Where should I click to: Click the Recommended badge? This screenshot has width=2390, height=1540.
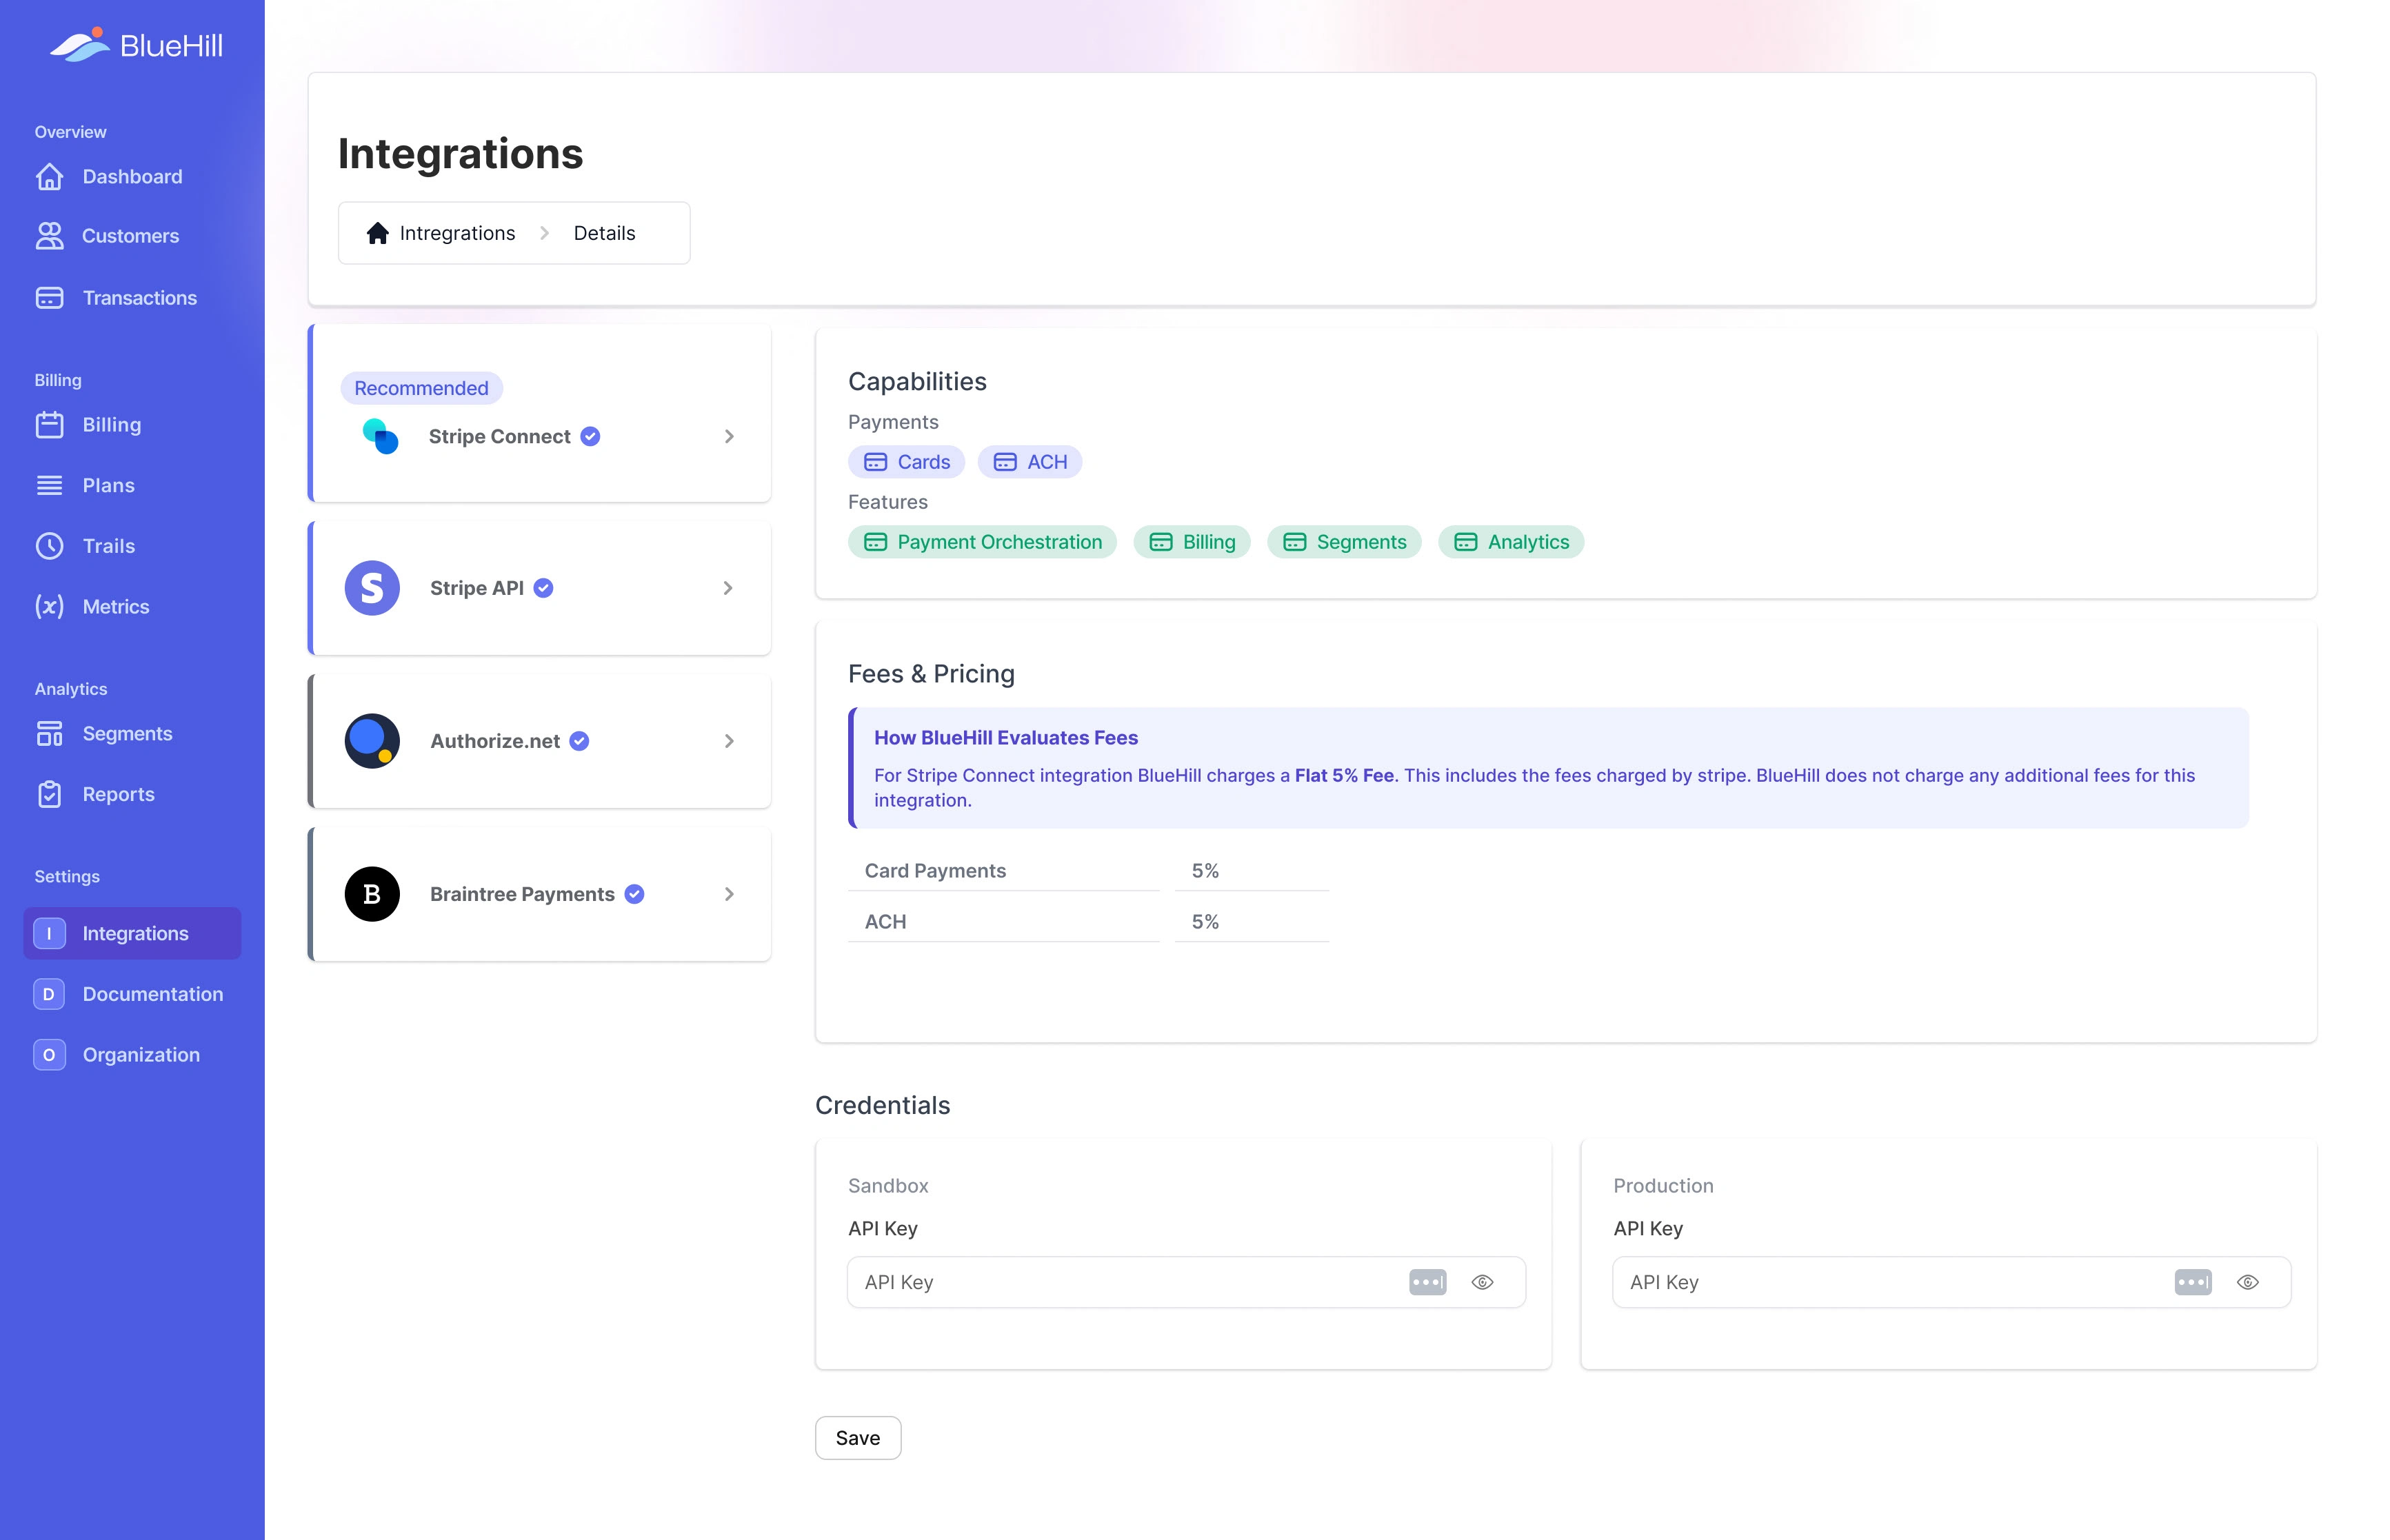click(x=421, y=388)
